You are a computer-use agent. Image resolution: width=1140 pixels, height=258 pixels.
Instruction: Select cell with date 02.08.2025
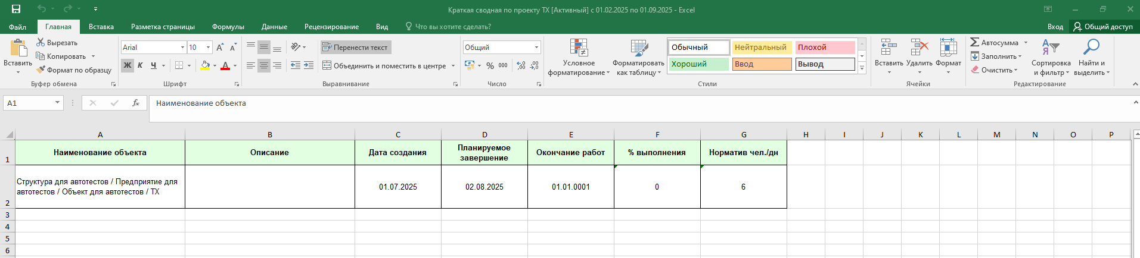click(x=484, y=187)
